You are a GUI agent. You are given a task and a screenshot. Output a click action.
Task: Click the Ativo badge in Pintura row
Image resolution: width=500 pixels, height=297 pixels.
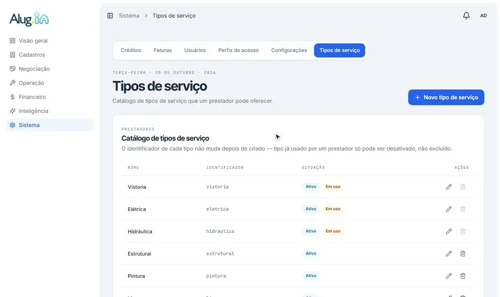coord(311,276)
